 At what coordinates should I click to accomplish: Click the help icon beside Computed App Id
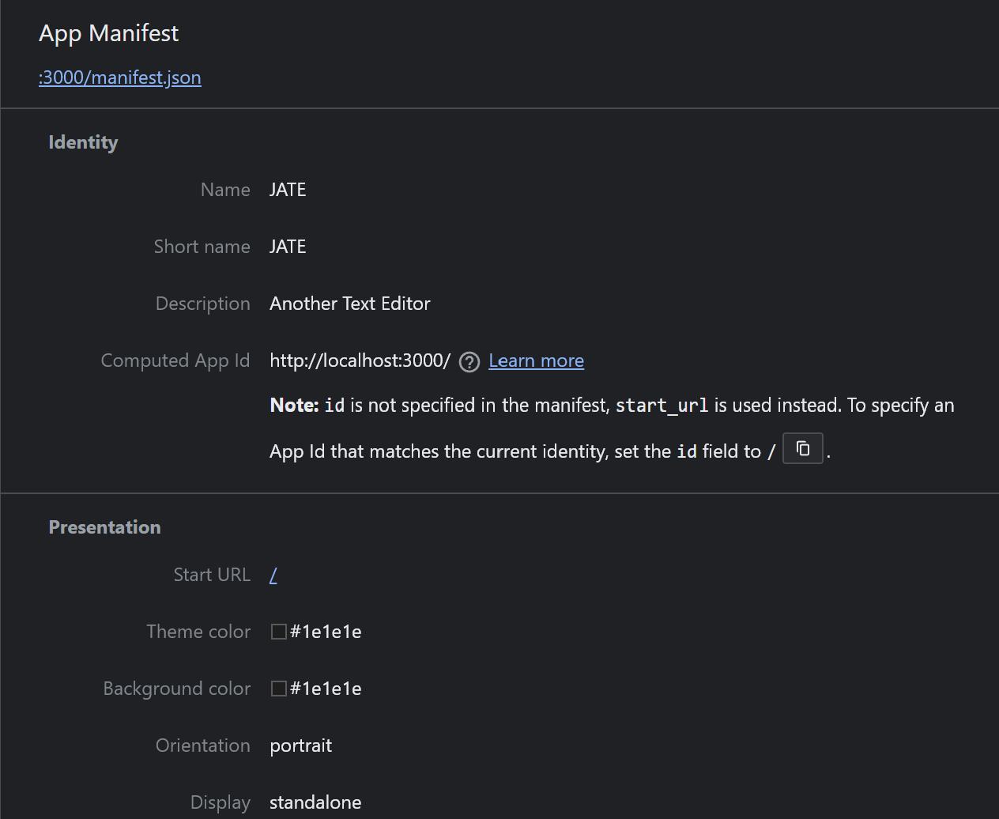pos(469,362)
